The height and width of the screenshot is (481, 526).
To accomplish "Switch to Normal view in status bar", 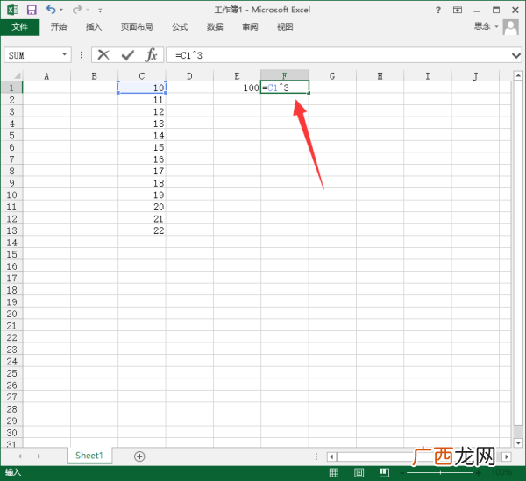I will pyautogui.click(x=333, y=472).
